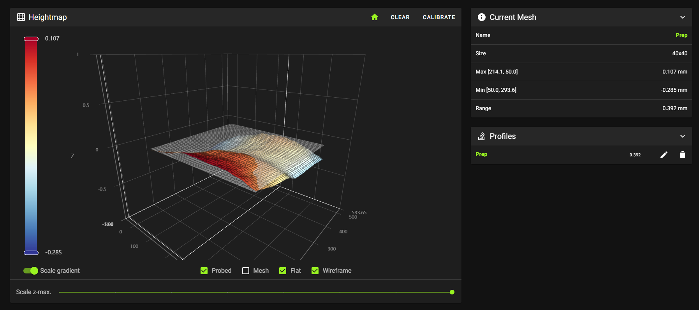
Task: Uncheck the Flat checkbox
Action: click(283, 271)
